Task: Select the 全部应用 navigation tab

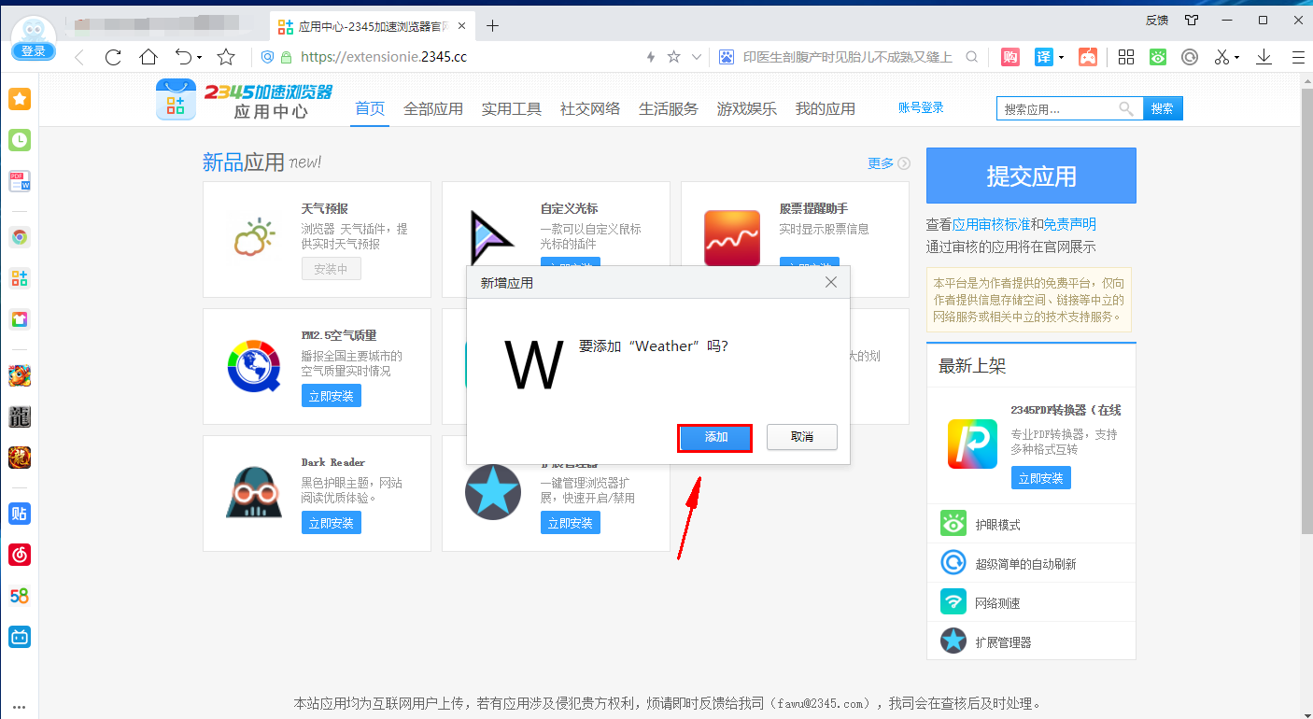Action: (x=433, y=108)
